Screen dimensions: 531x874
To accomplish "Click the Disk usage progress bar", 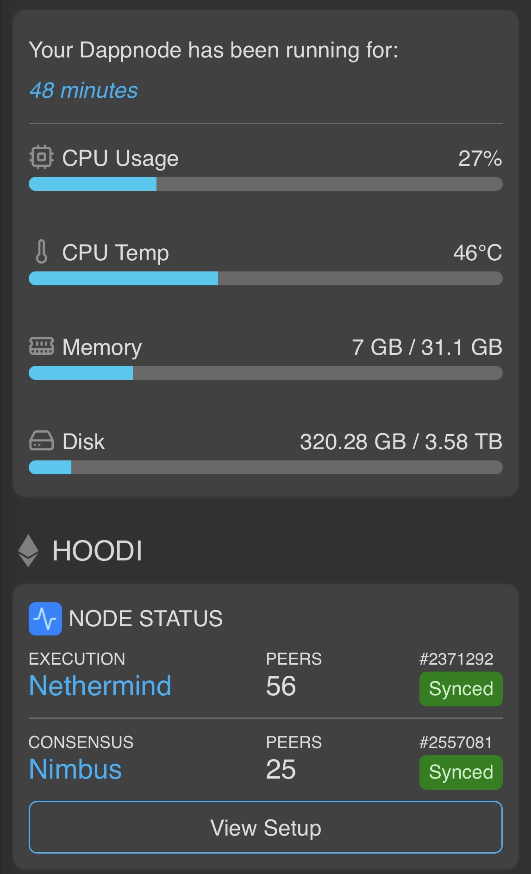I will (x=265, y=467).
